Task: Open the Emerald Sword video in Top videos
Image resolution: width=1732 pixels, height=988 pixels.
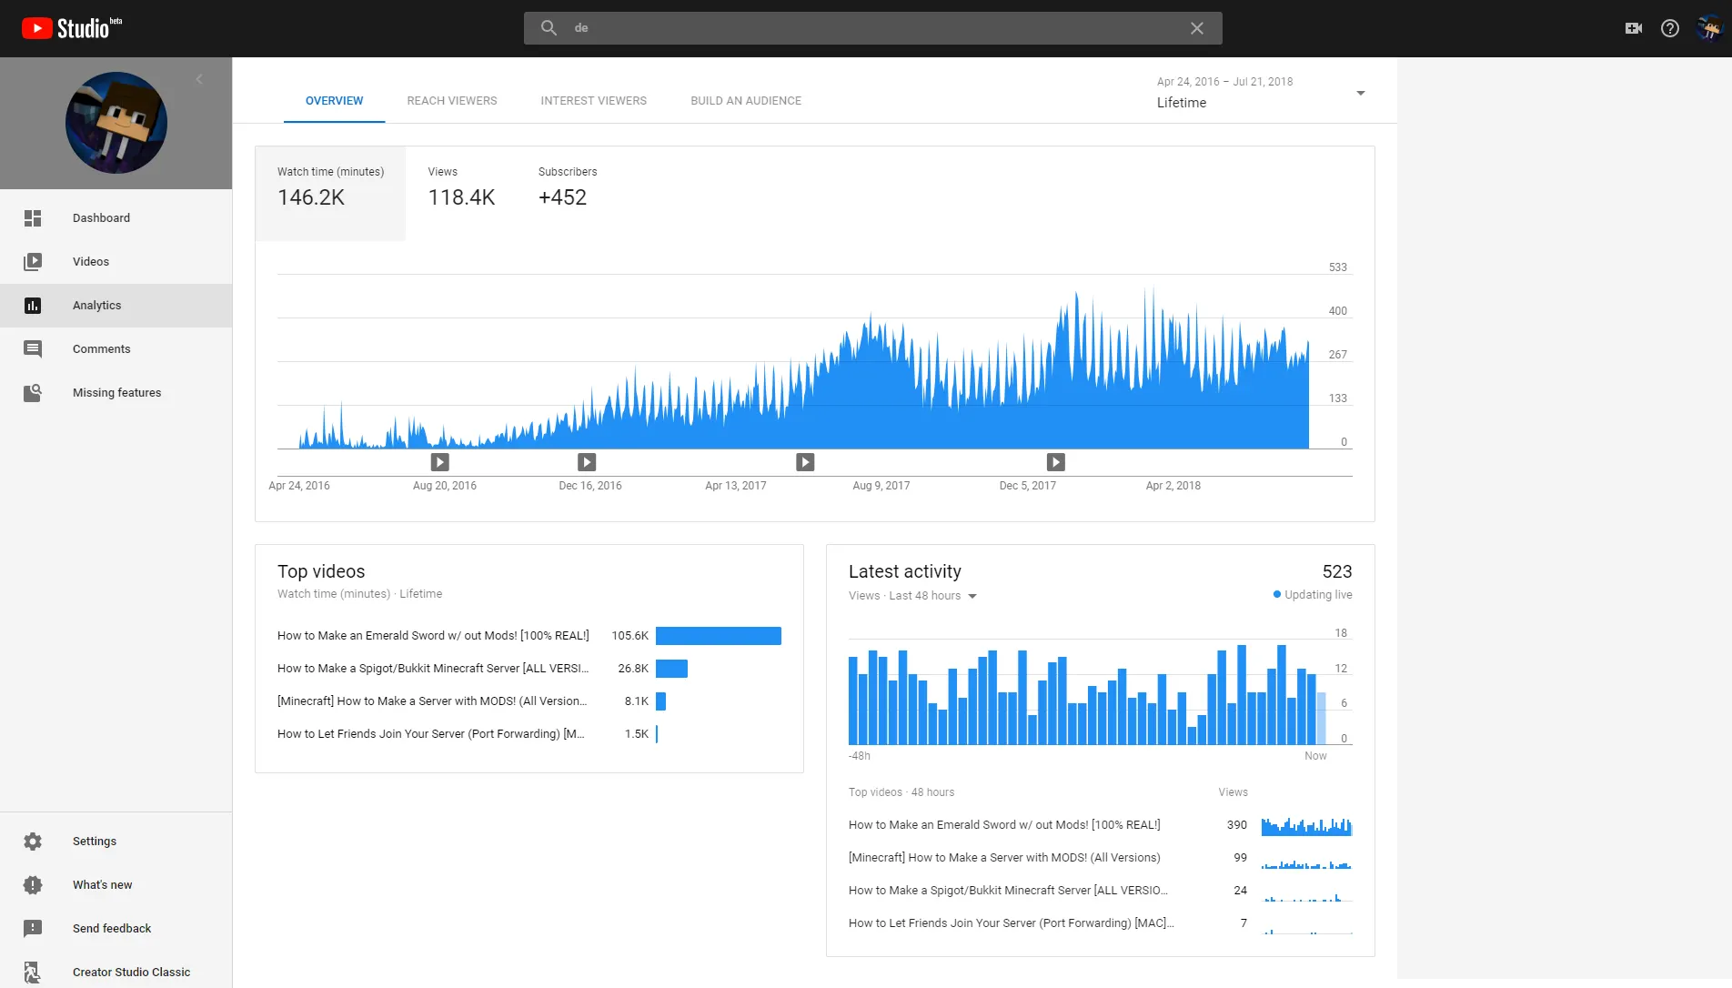Action: [x=433, y=636]
